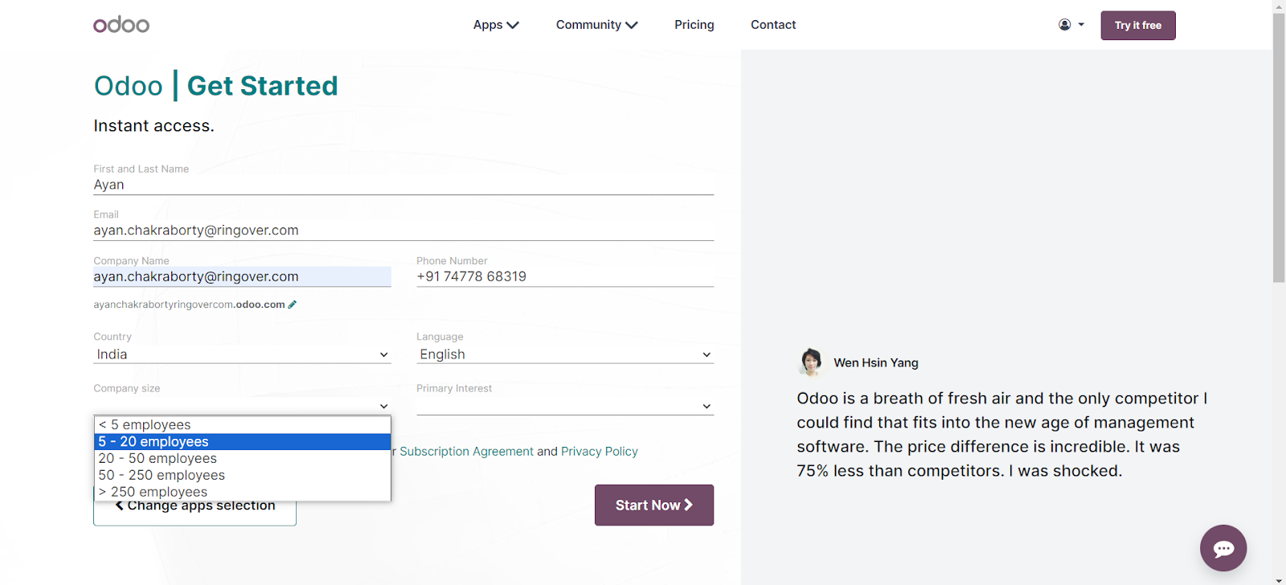Screen dimensions: 1286x585
Task: Pick the > 250 employees option
Action: pos(242,492)
